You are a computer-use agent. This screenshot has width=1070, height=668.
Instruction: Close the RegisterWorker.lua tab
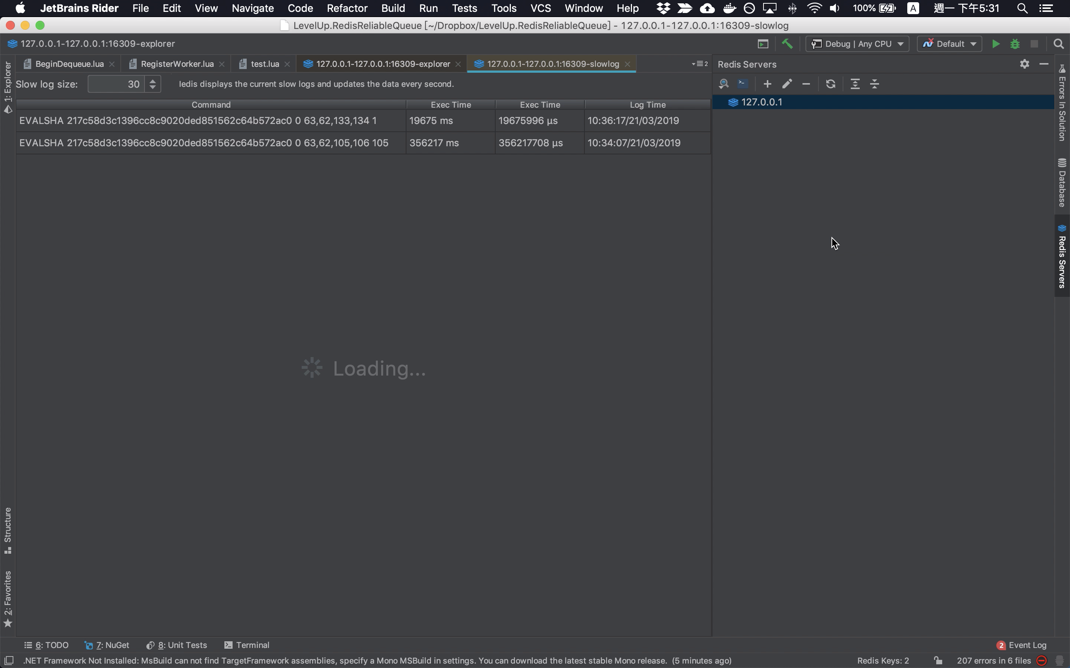221,64
